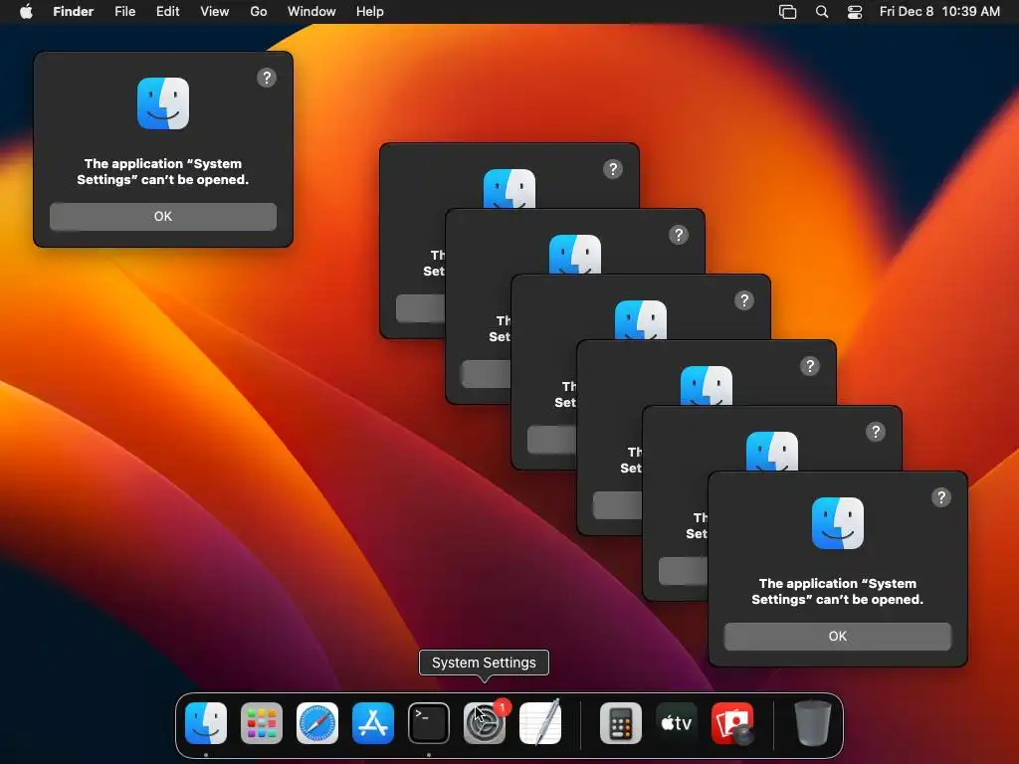Open Launchpad in the Dock
Image resolution: width=1019 pixels, height=764 pixels.
click(x=262, y=723)
